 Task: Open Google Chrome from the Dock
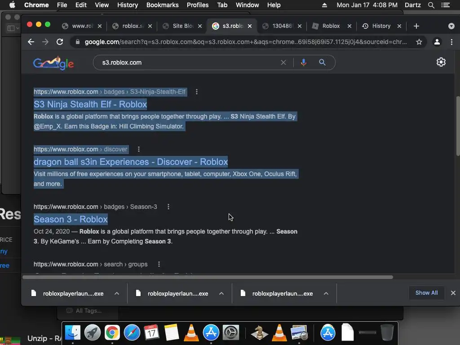(x=112, y=333)
